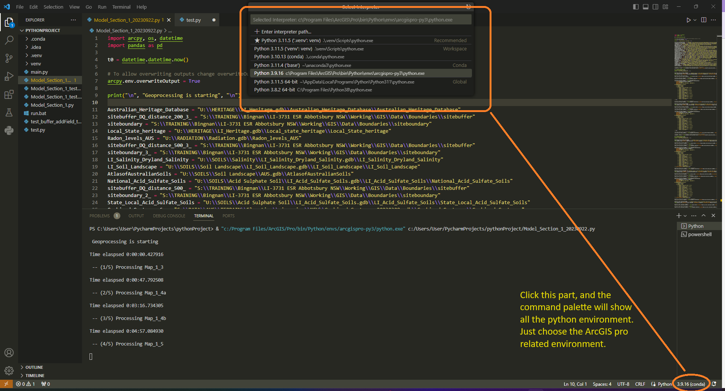725x391 pixels.
Task: Click Enter interpreter path option
Action: point(361,32)
